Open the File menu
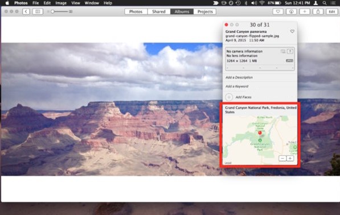Image resolution: width=340 pixels, height=215 pixels. [x=35, y=3]
